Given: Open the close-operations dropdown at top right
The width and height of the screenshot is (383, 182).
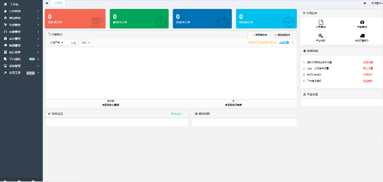Looking at the screenshot, I should tap(376, 3).
